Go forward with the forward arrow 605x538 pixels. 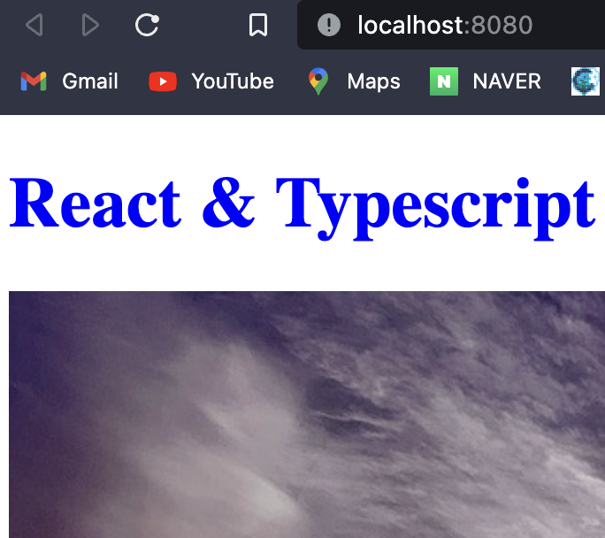[91, 25]
